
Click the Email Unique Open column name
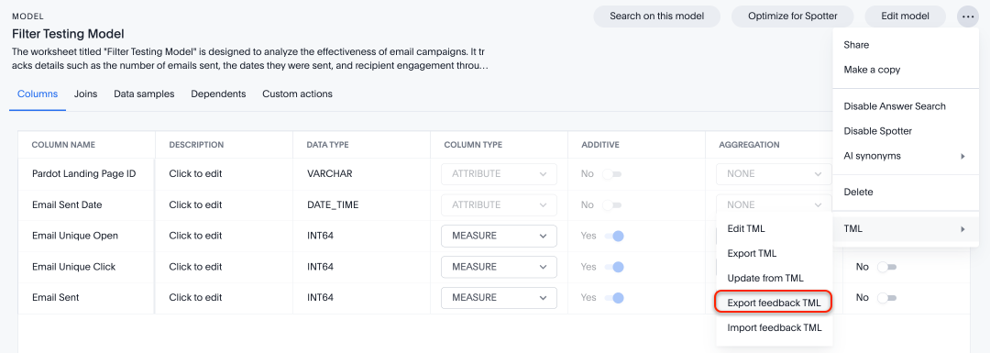[75, 236]
